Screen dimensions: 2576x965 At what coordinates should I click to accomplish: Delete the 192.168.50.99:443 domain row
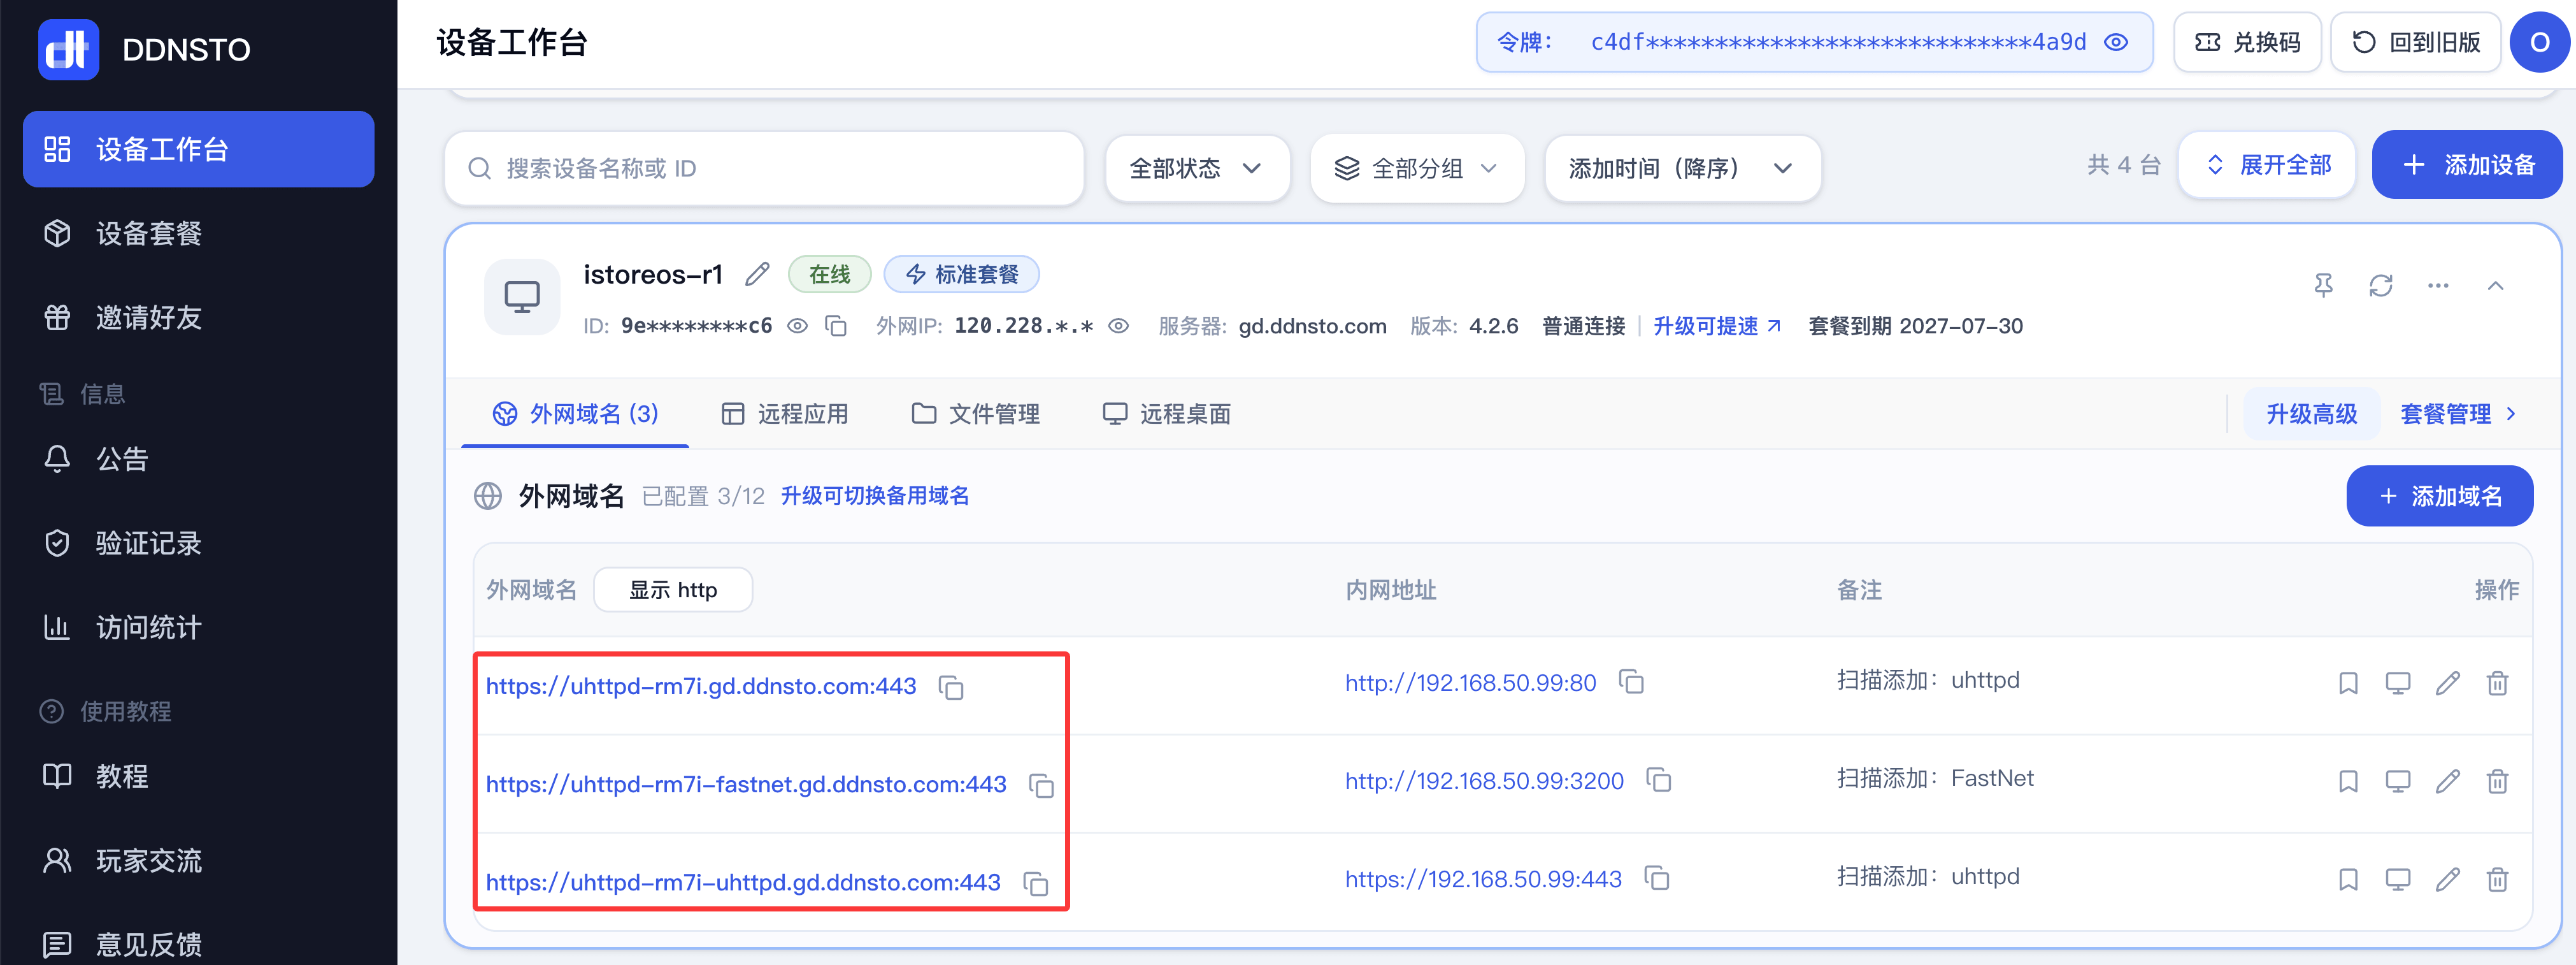pos(2497,880)
